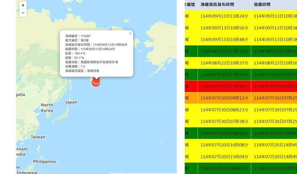Select the row published 114年07月20日16時08分
Image resolution: width=297 pixels, height=174 pixels.
tap(241, 145)
